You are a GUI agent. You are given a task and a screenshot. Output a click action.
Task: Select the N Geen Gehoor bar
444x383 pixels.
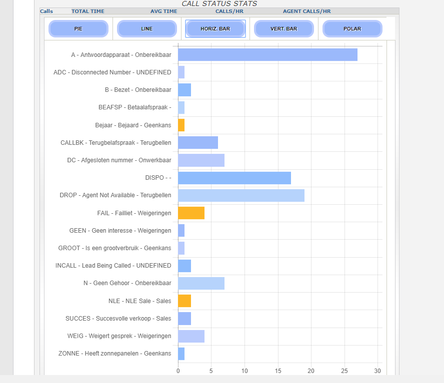pyautogui.click(x=201, y=283)
